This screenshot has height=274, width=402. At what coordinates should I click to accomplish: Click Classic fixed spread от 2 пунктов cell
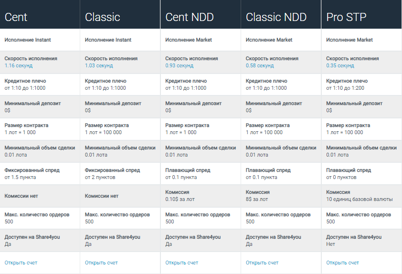[120, 174]
